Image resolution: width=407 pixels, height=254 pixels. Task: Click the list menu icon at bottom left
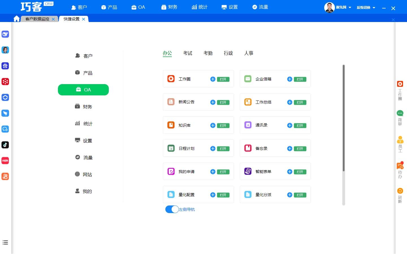5,242
